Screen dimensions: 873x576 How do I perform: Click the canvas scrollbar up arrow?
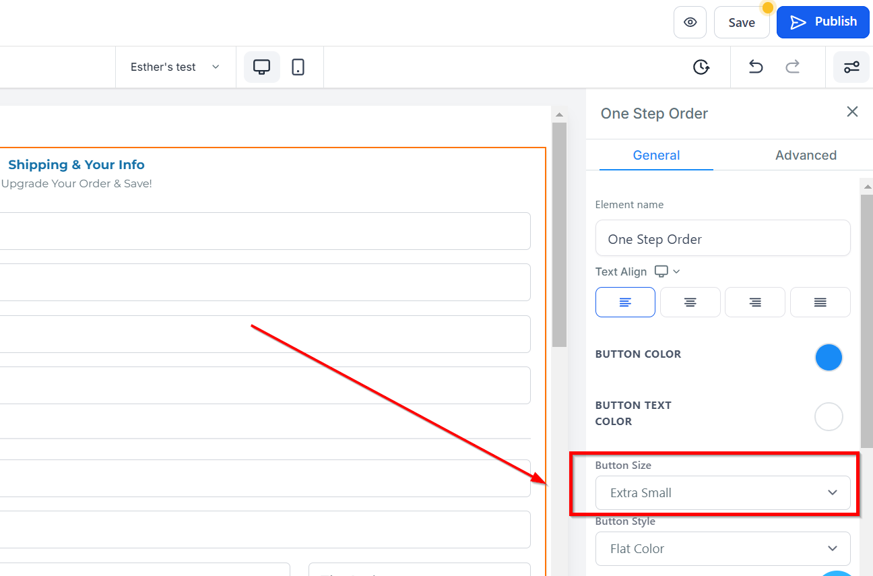point(559,115)
